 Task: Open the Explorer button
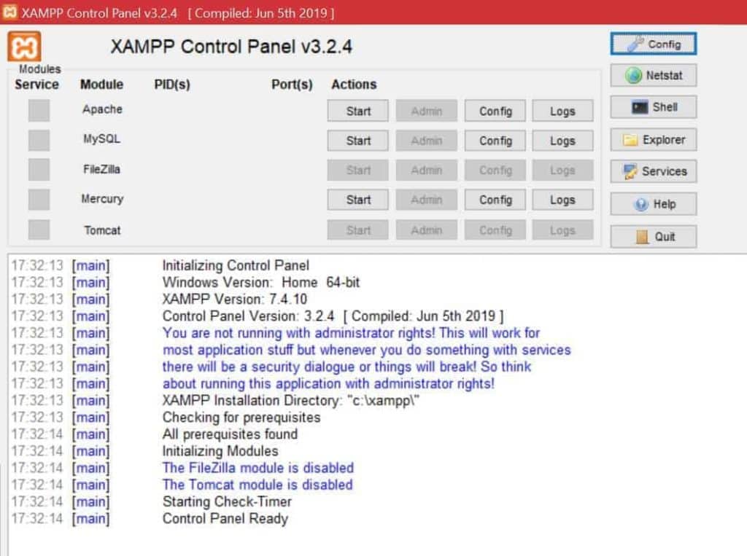tap(653, 139)
